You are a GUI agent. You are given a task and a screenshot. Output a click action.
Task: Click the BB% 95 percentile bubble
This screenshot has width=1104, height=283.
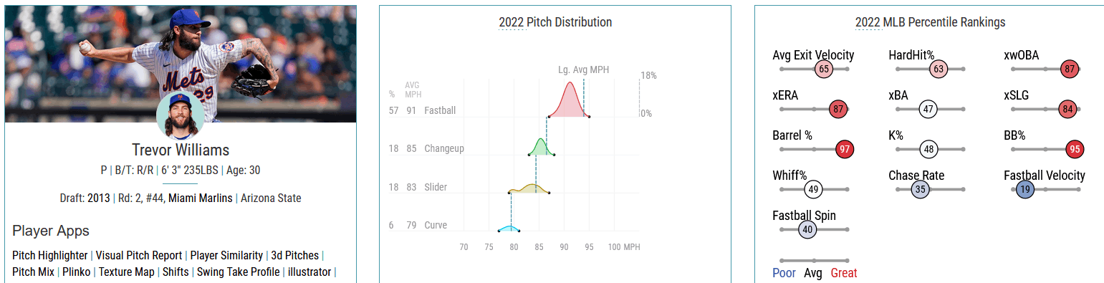coord(1074,149)
